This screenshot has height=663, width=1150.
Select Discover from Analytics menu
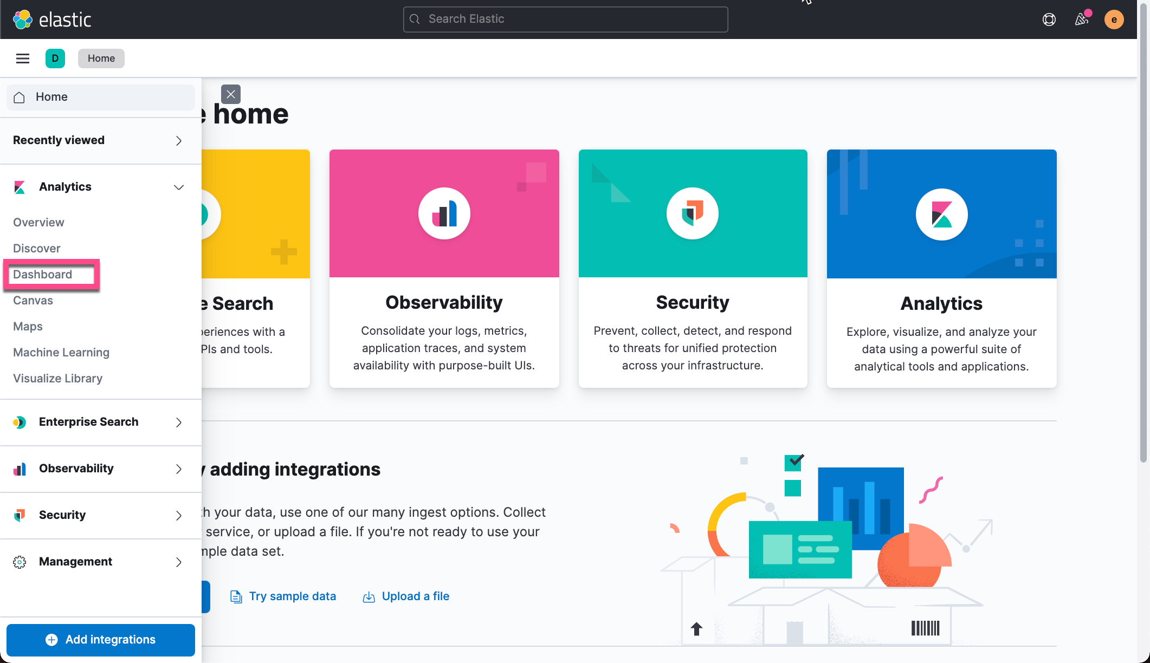(x=37, y=248)
